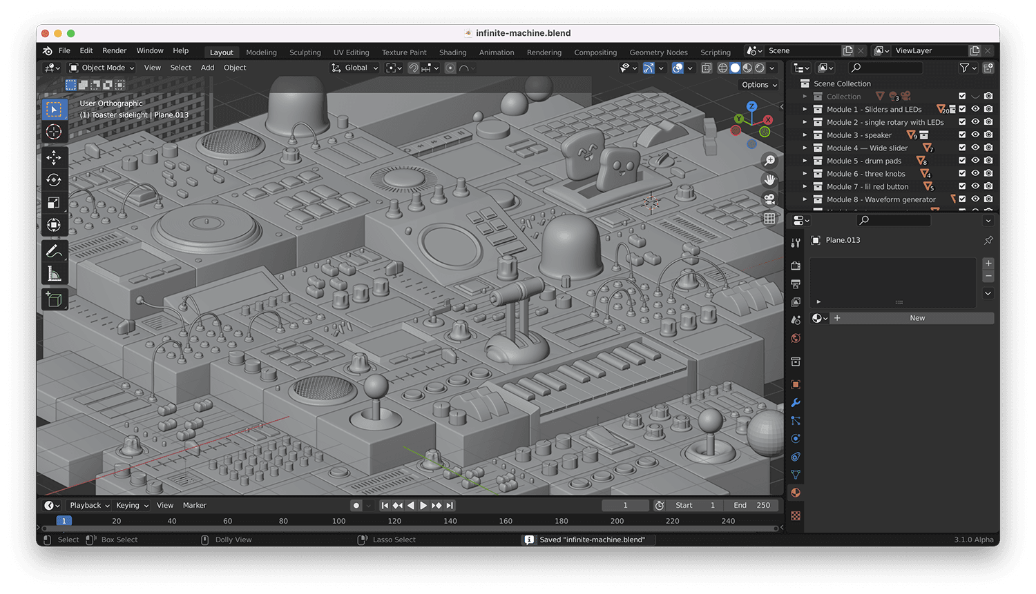Enable proportional editing
Screen dimensions: 1036x594
[x=450, y=67]
